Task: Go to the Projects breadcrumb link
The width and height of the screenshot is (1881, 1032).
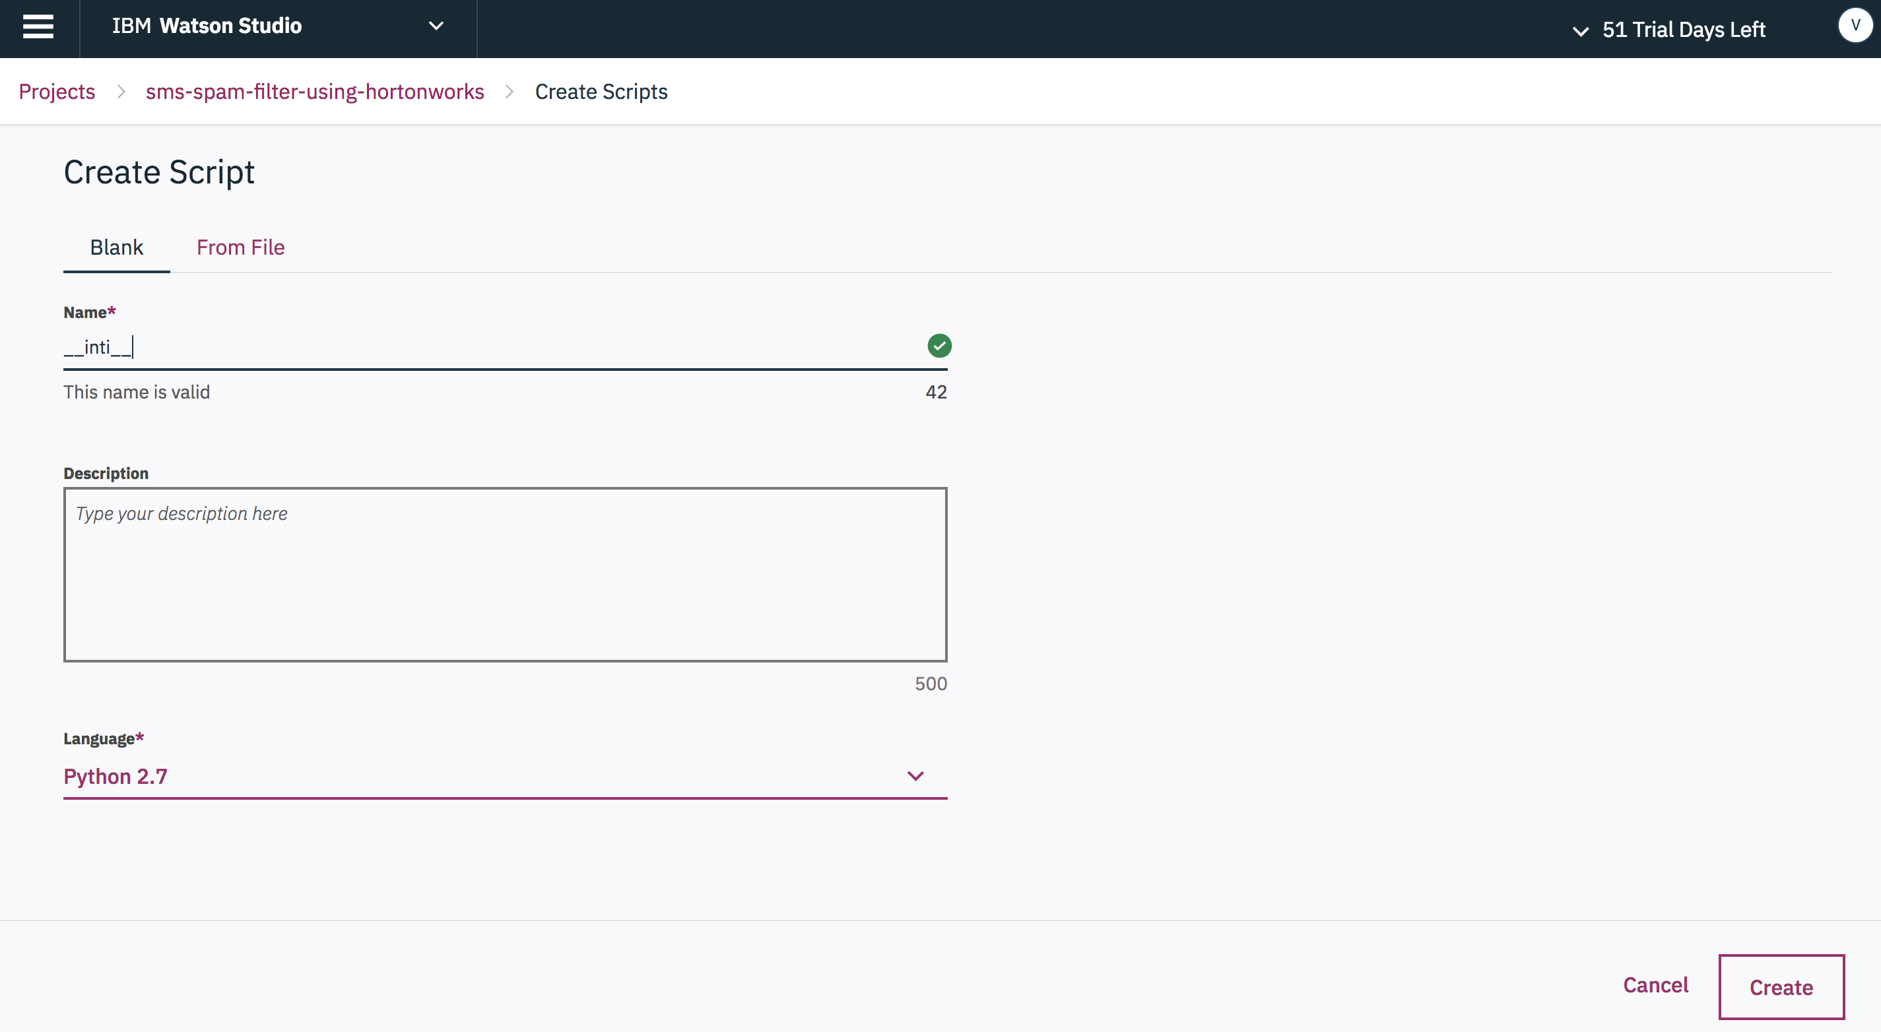Action: tap(57, 92)
